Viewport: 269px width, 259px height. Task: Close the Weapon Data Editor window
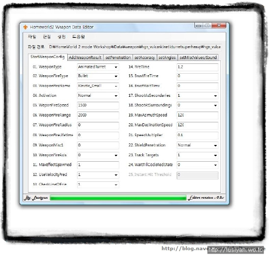tap(219, 26)
